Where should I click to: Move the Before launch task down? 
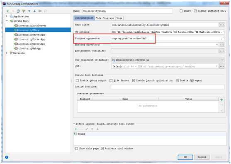[x=97, y=129]
